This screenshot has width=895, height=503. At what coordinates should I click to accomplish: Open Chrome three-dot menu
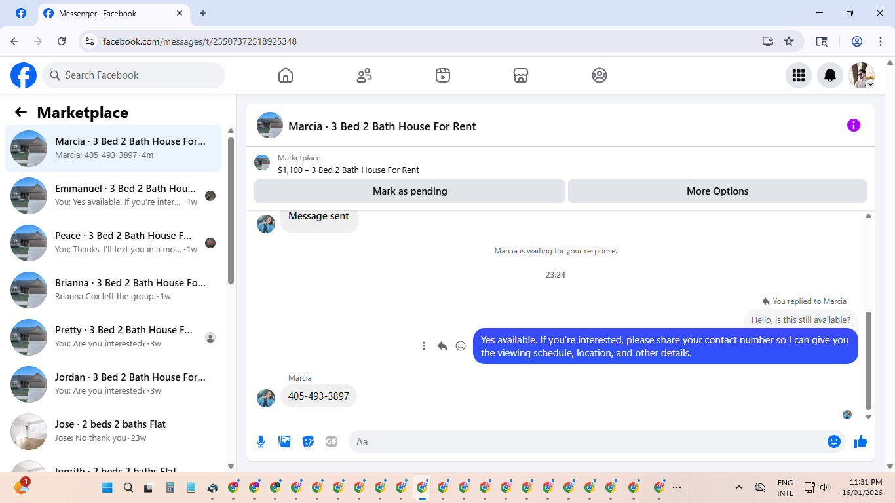tap(881, 41)
